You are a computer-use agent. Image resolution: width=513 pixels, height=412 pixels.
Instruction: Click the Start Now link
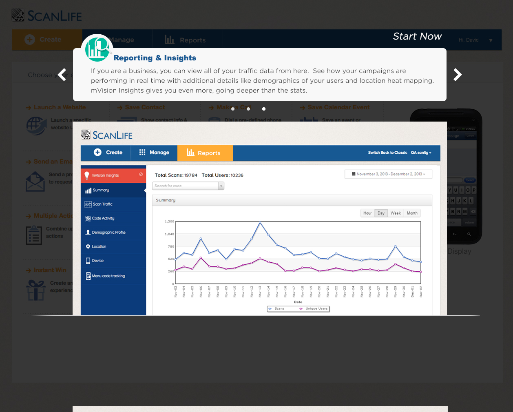pos(417,37)
